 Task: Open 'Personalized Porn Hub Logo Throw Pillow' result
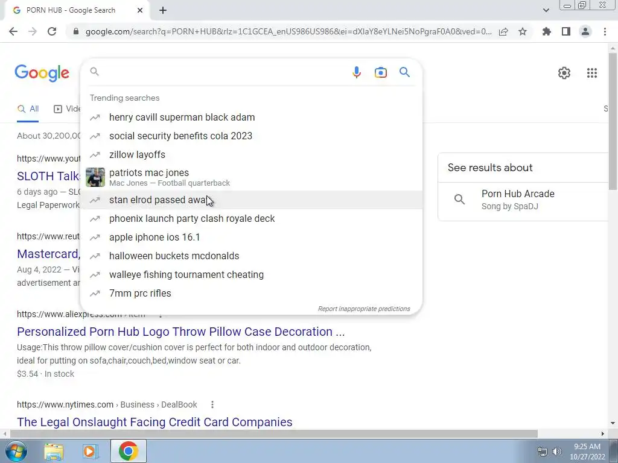coord(181,332)
